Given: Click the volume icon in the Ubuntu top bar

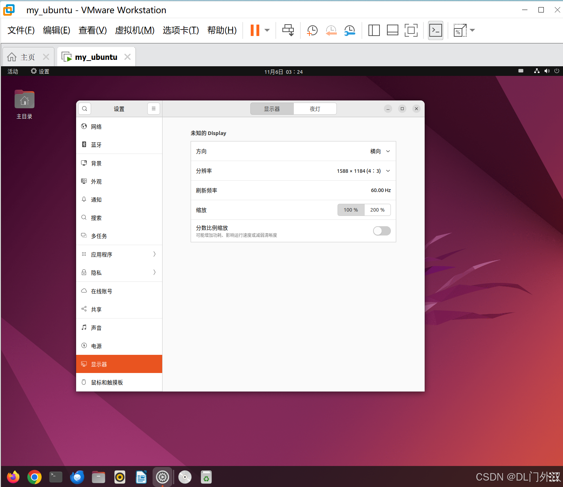Looking at the screenshot, I should pyautogui.click(x=547, y=71).
